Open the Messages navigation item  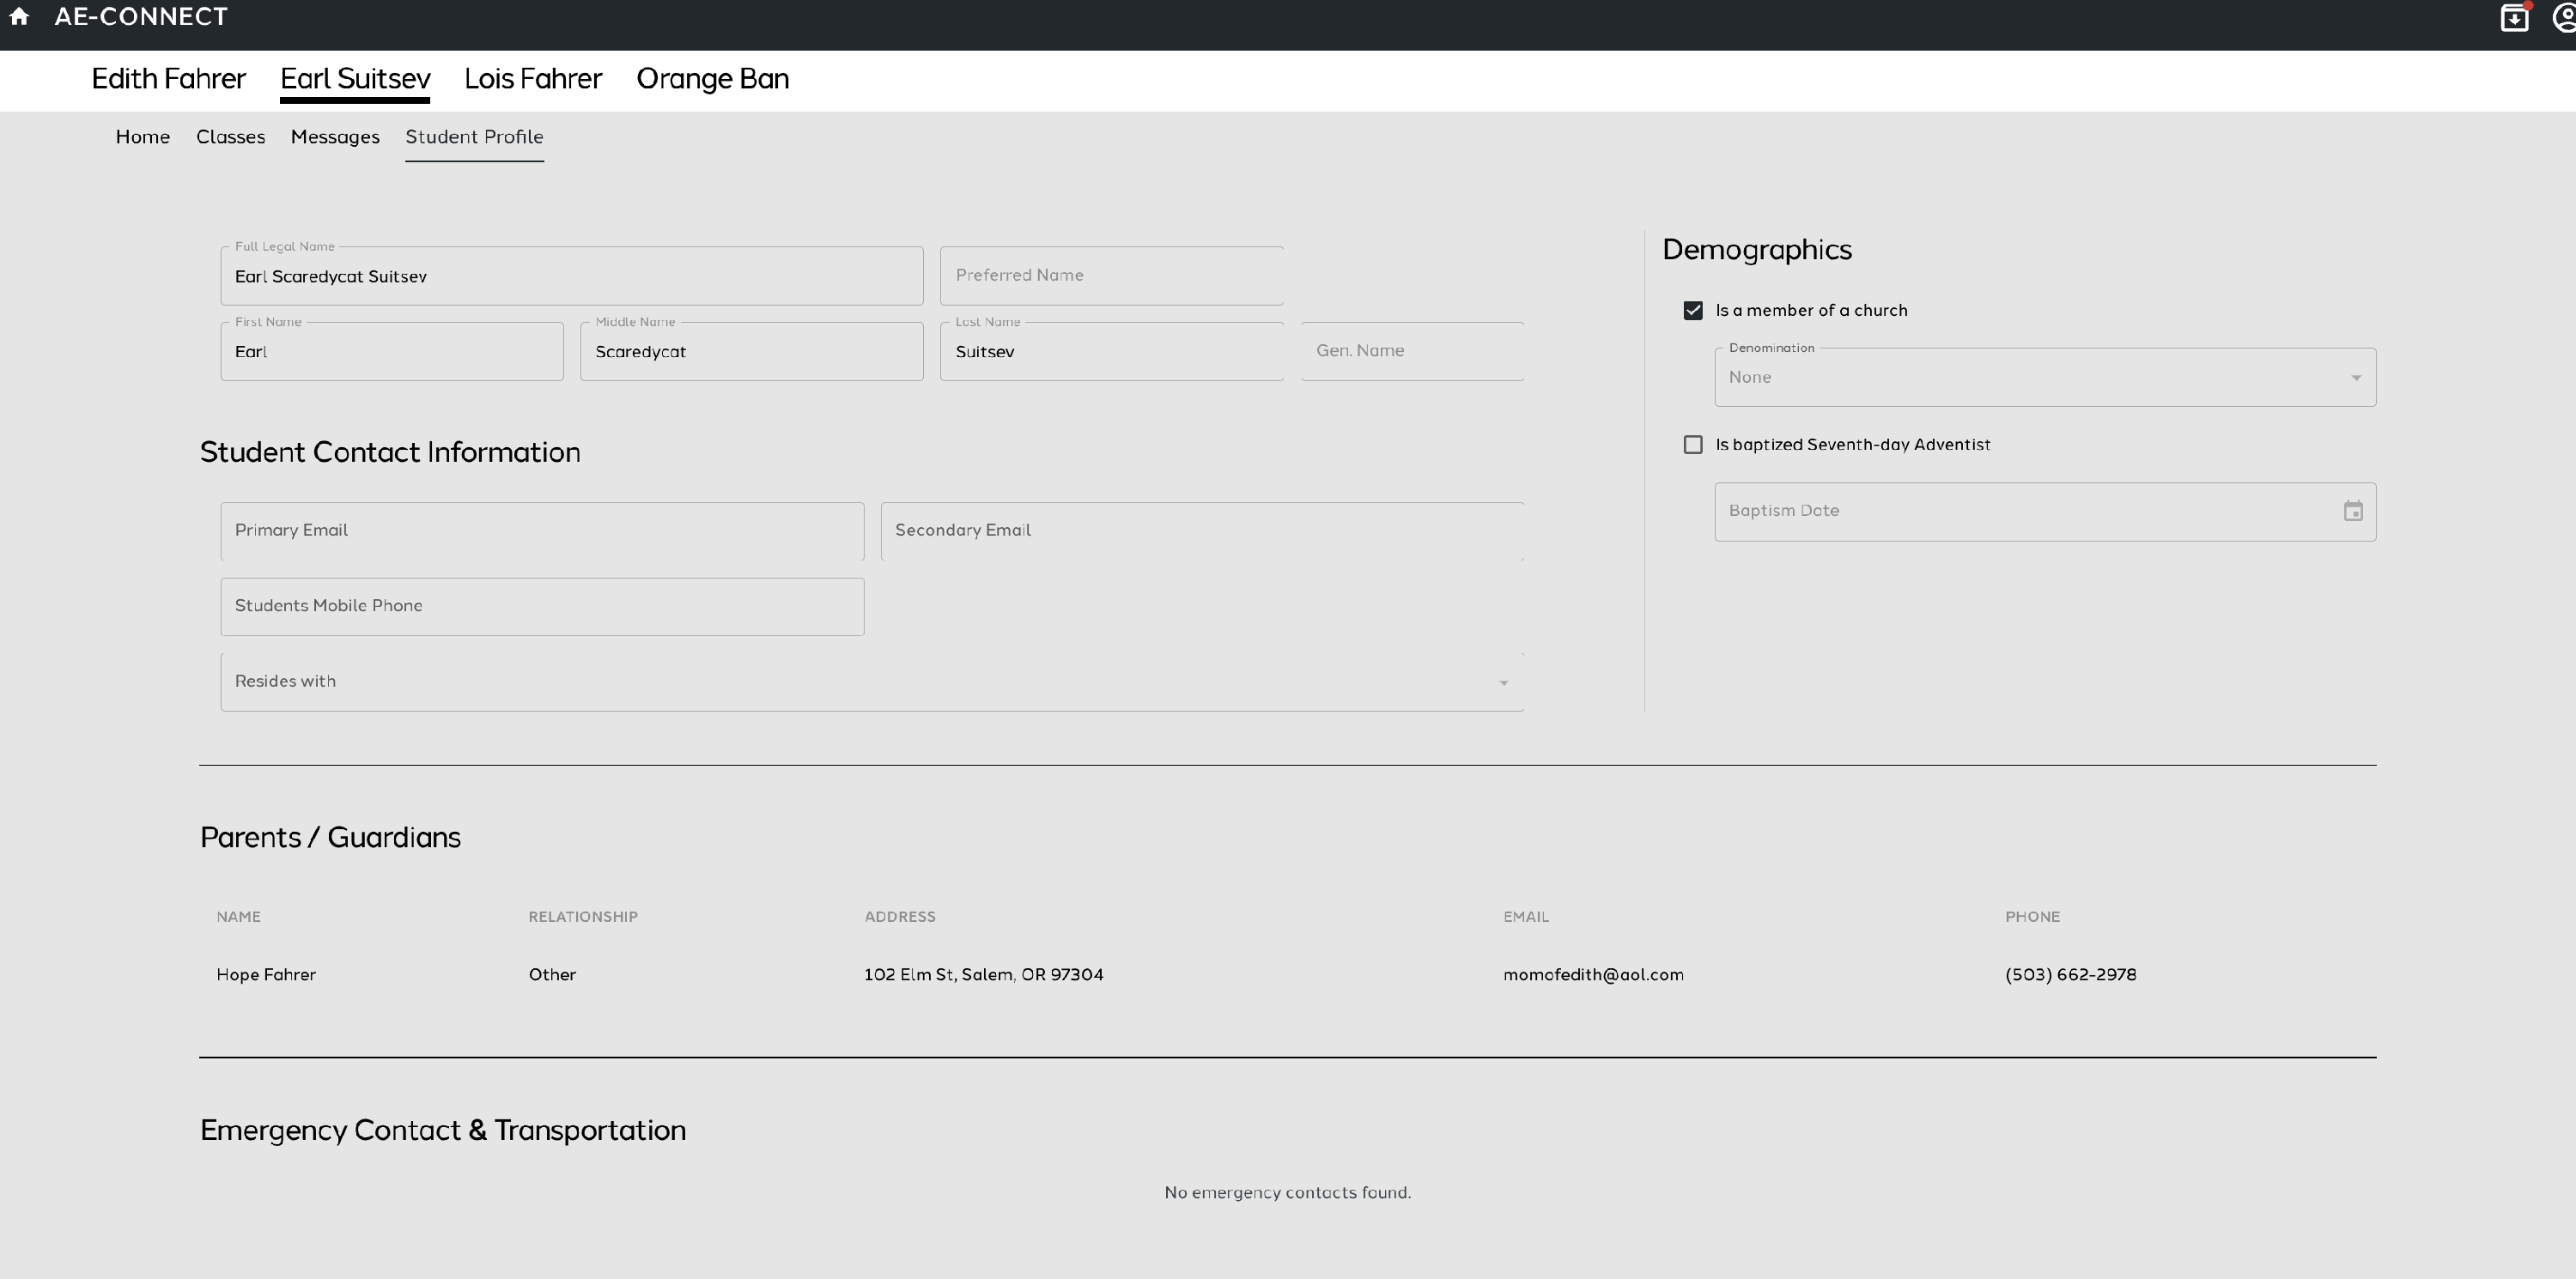click(335, 138)
